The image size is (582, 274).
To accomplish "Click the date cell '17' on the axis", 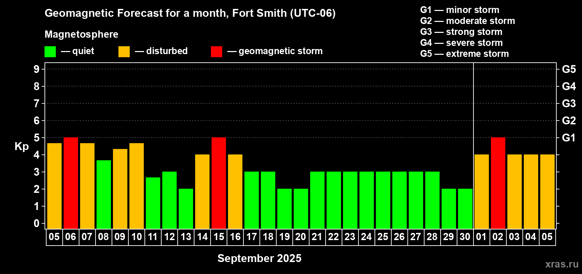I will point(252,237).
